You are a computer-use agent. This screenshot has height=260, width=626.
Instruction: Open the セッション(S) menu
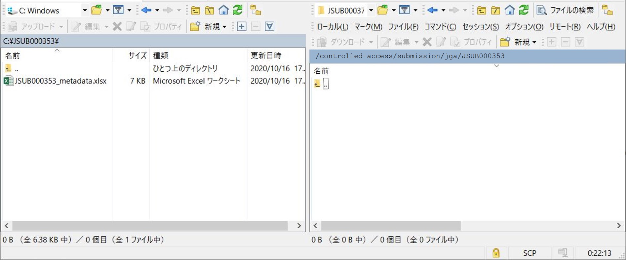tap(480, 27)
